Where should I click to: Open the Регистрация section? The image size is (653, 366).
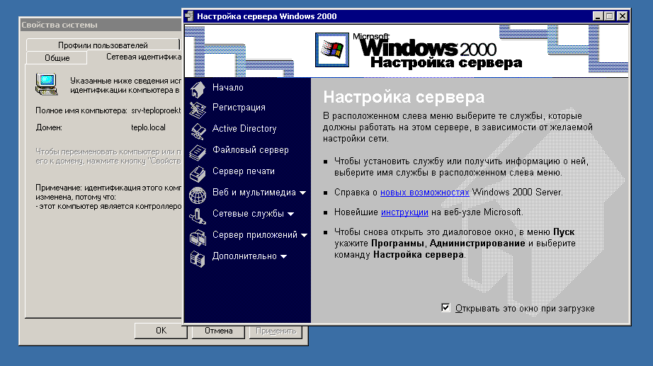[239, 108]
